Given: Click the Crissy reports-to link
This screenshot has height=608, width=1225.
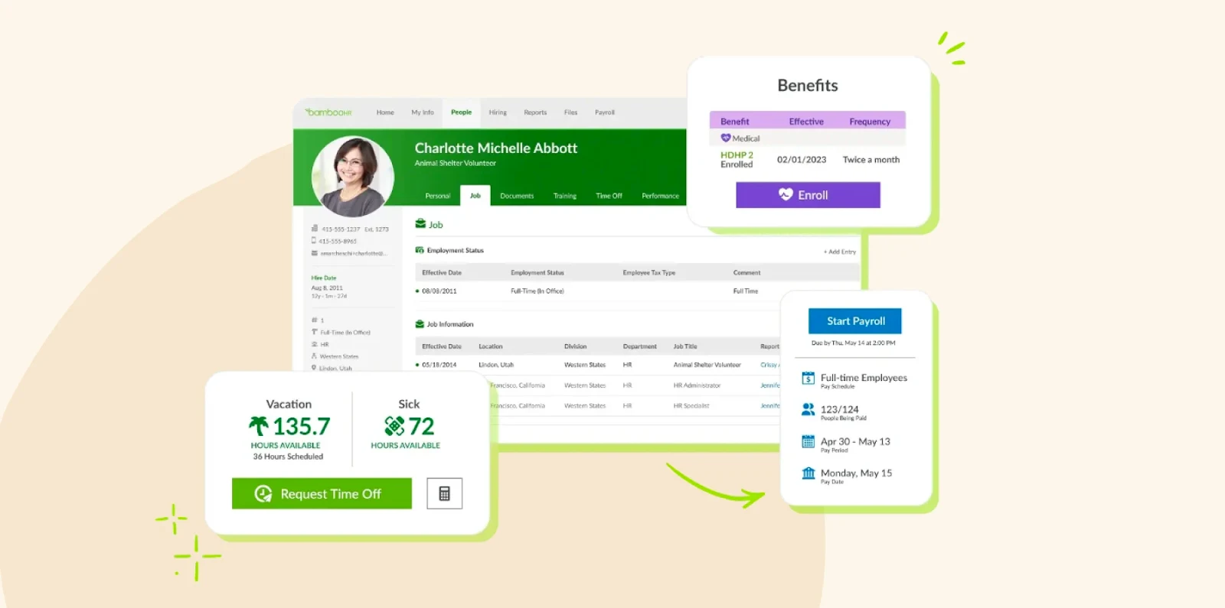Looking at the screenshot, I should pos(769,365).
